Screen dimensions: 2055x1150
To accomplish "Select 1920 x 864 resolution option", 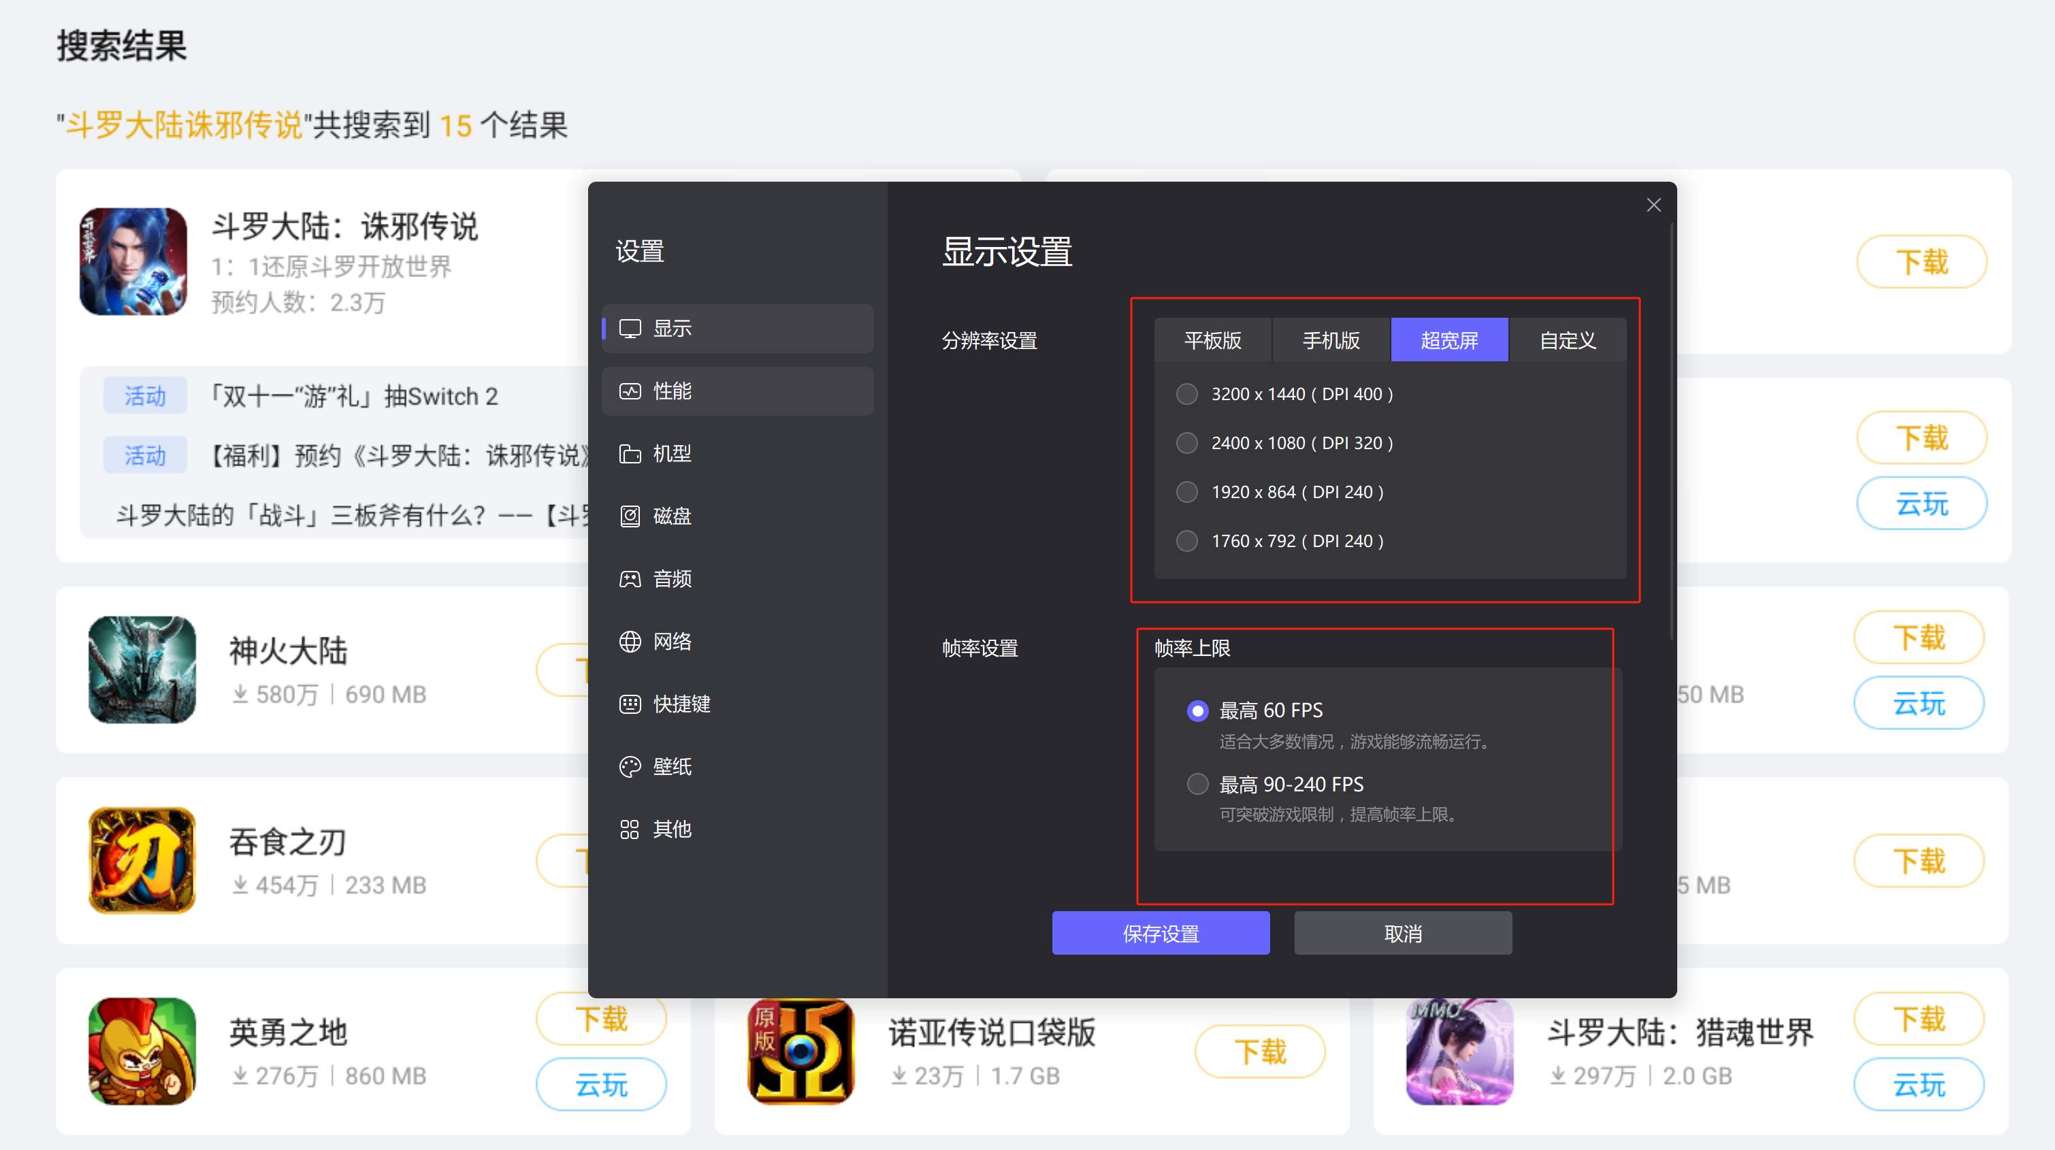I will point(1186,492).
